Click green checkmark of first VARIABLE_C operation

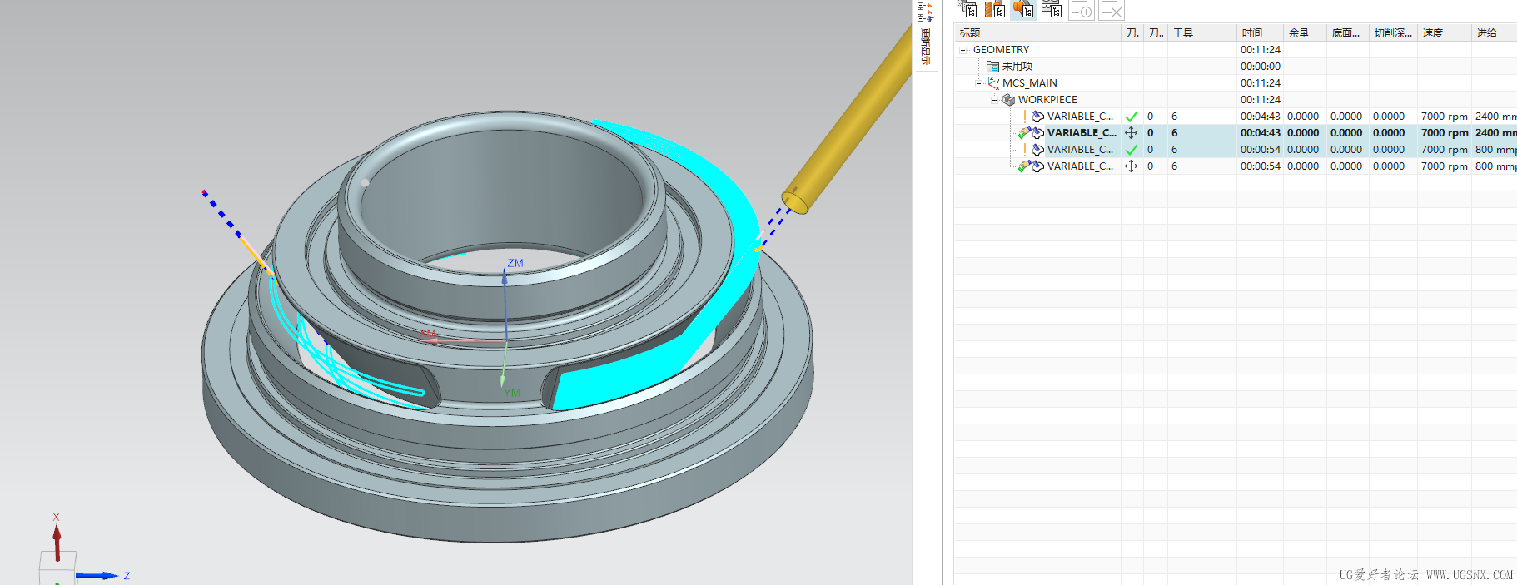1131,117
